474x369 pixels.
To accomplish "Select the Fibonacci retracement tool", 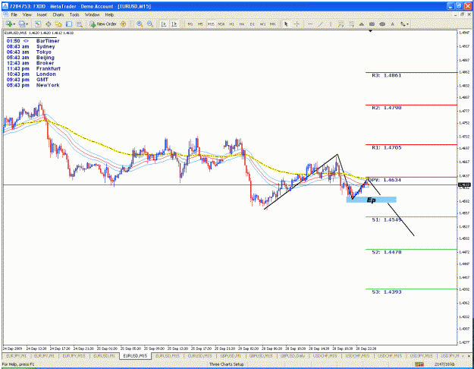I will pos(352,24).
